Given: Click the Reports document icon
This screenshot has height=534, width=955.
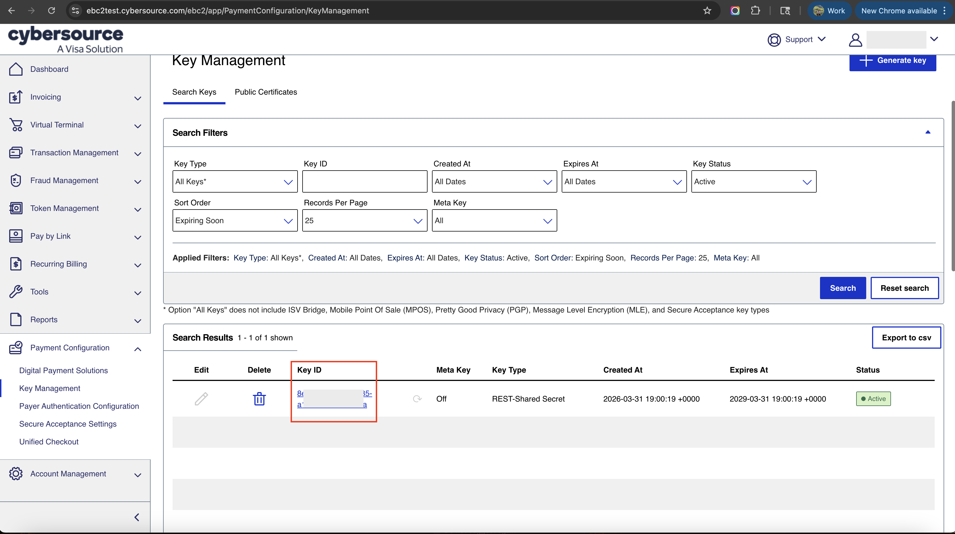Looking at the screenshot, I should pos(16,319).
